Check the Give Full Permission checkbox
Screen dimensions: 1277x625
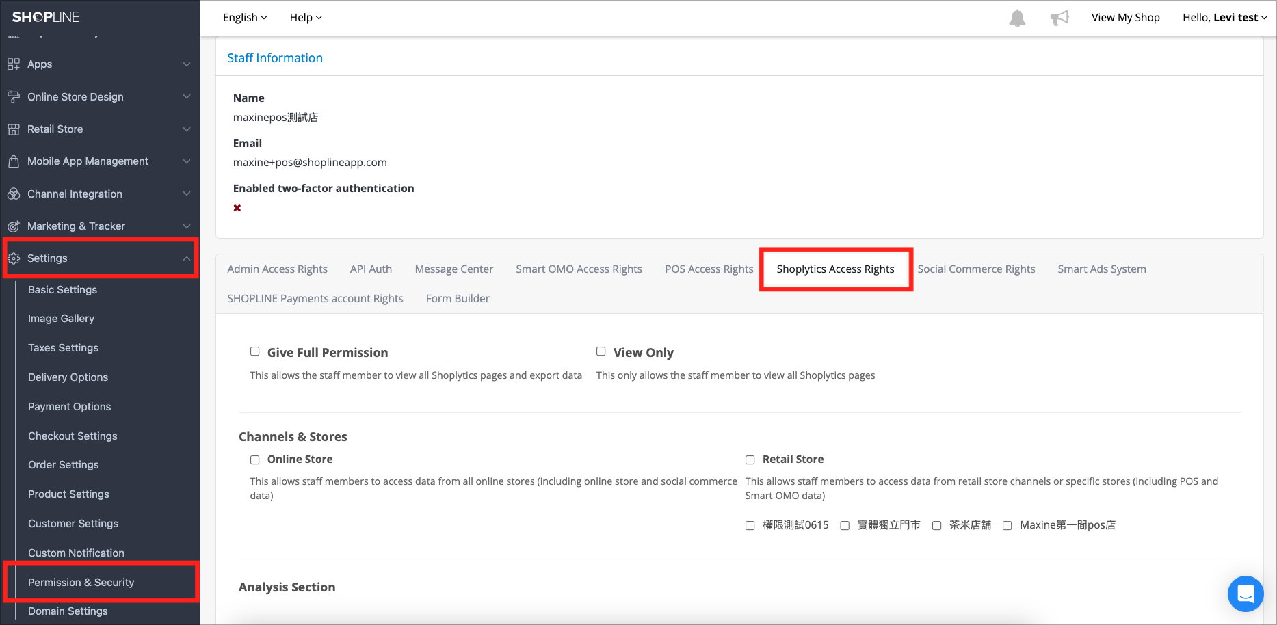(255, 351)
